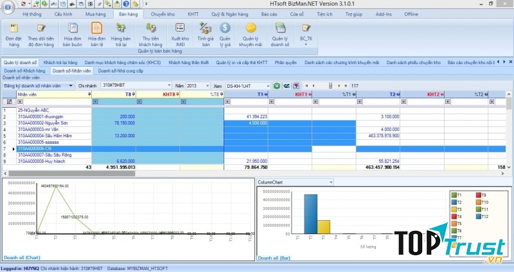Viewport: 514px width, 272px height.
Task: Pin toggle on the KHT1 column header
Action: 310,94
